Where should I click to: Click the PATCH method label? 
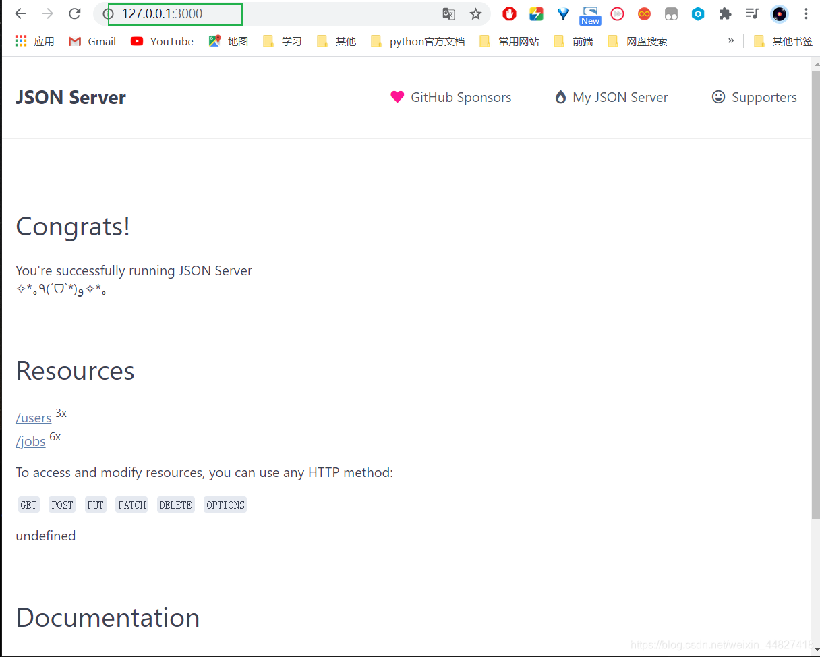coord(131,505)
